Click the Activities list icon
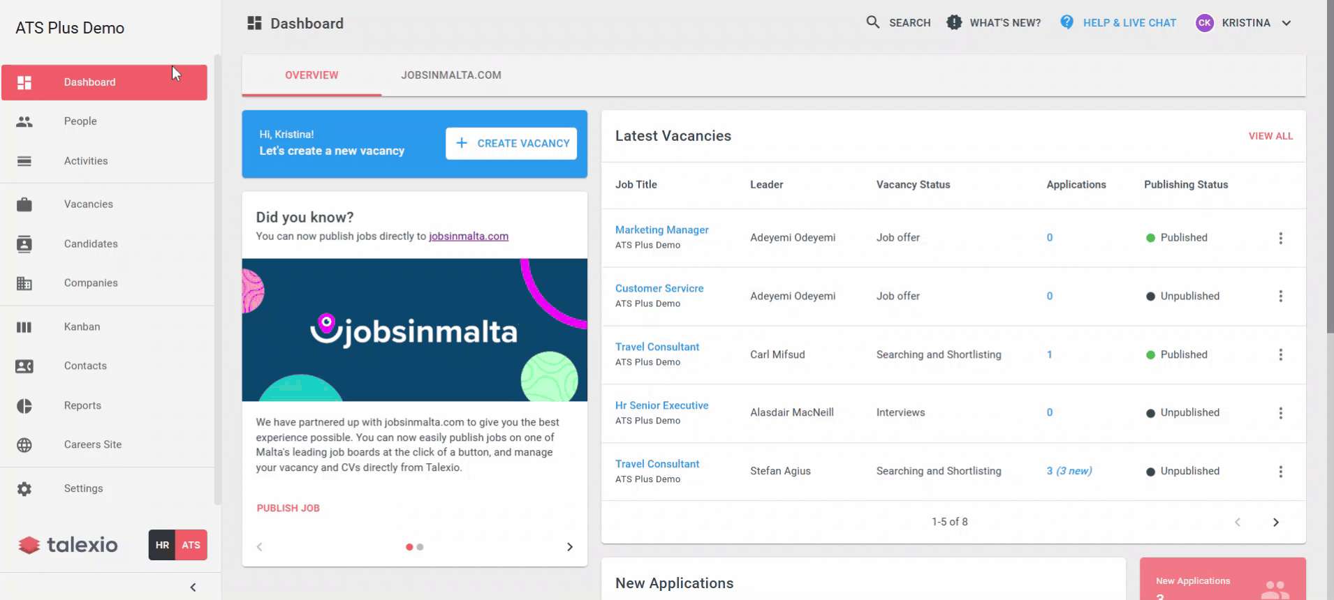The image size is (1334, 600). coord(24,161)
